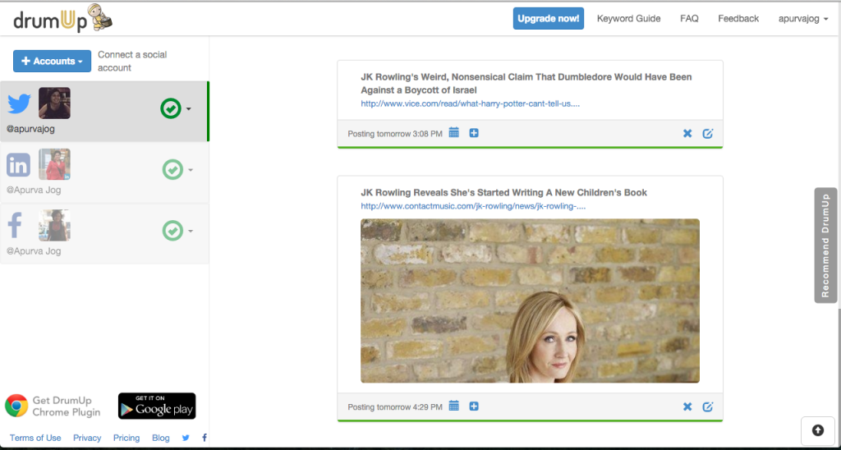This screenshot has width=841, height=450.
Task: Click the Chrome logo for the DrumUp plugin
Action: coord(16,406)
